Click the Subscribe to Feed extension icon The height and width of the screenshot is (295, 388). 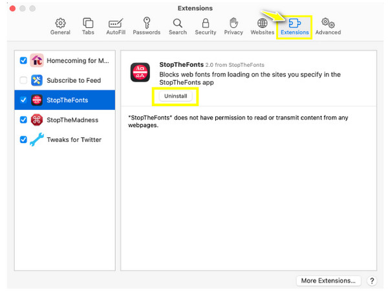click(x=37, y=80)
